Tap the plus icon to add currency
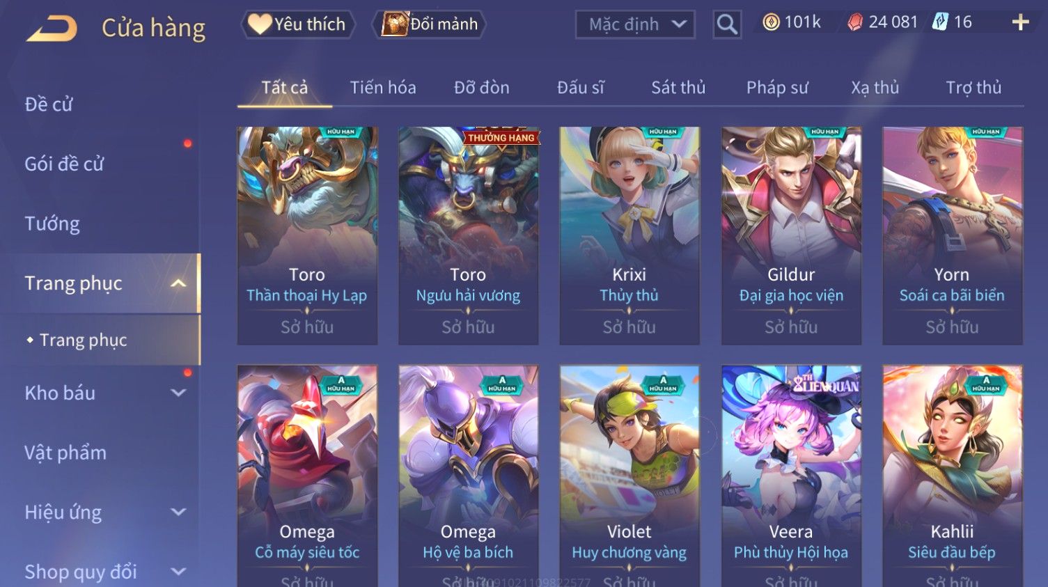Image resolution: width=1048 pixels, height=587 pixels. 1020,23
